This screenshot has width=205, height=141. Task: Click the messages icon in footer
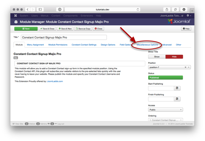[48, 124]
